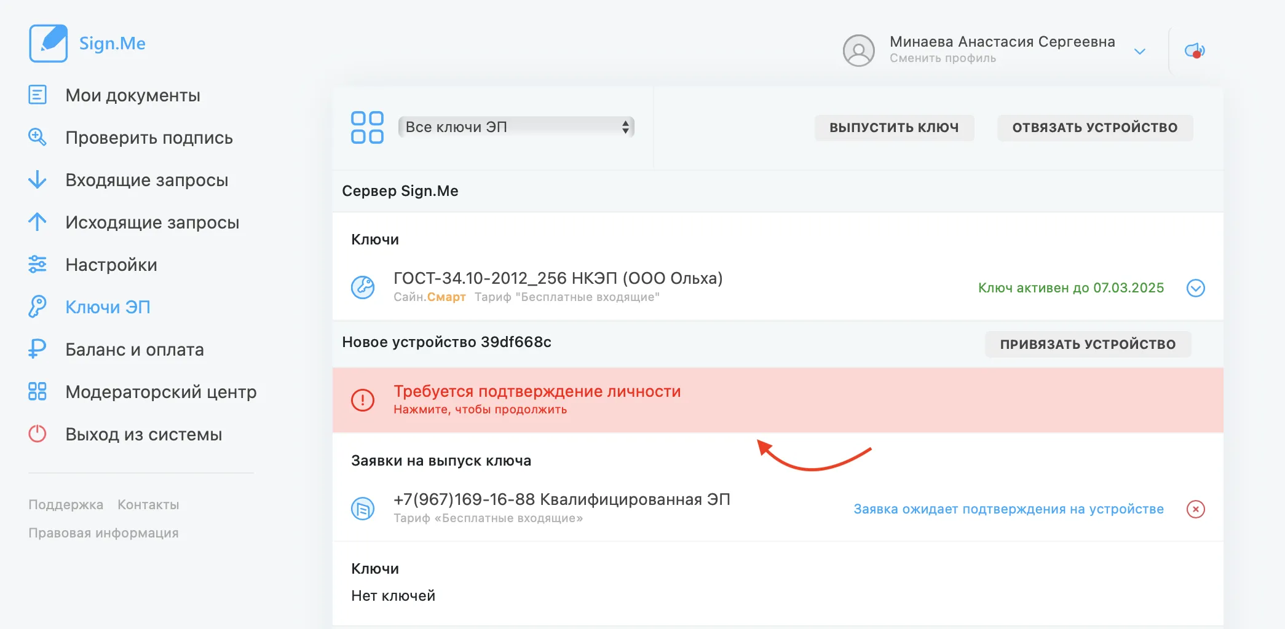This screenshot has width=1285, height=629.
Task: Open the Поддержка link
Action: 66,505
